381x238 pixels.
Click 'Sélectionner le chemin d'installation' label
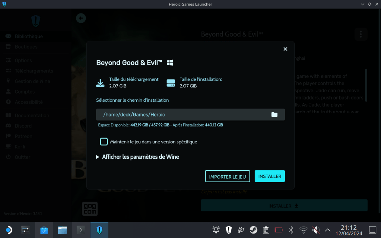132,100
